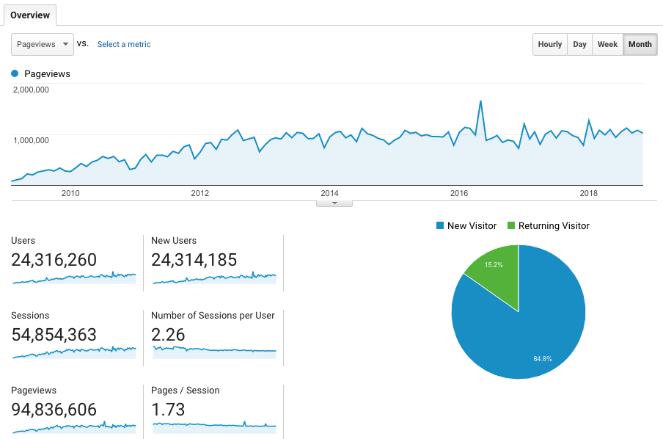Image resolution: width=663 pixels, height=439 pixels.
Task: Click the Number of Sessions per User sparkline
Action: click(x=213, y=351)
